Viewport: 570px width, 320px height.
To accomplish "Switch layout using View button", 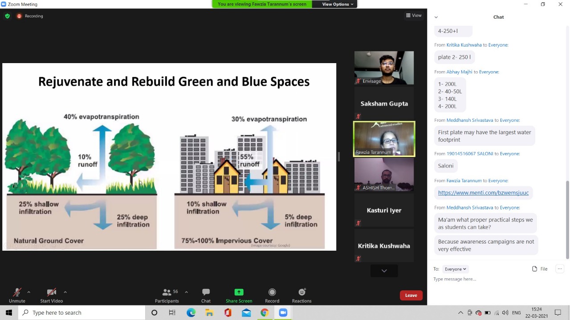I will tap(414, 16).
